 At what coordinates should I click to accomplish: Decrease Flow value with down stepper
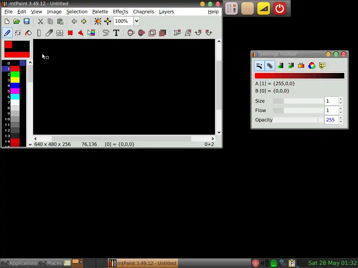pos(341,112)
